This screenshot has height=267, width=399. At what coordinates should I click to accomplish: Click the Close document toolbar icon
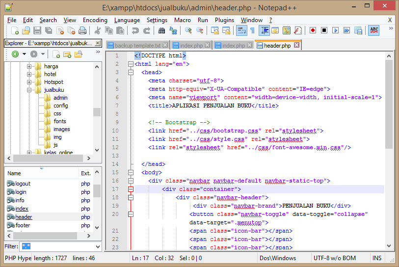(60, 30)
